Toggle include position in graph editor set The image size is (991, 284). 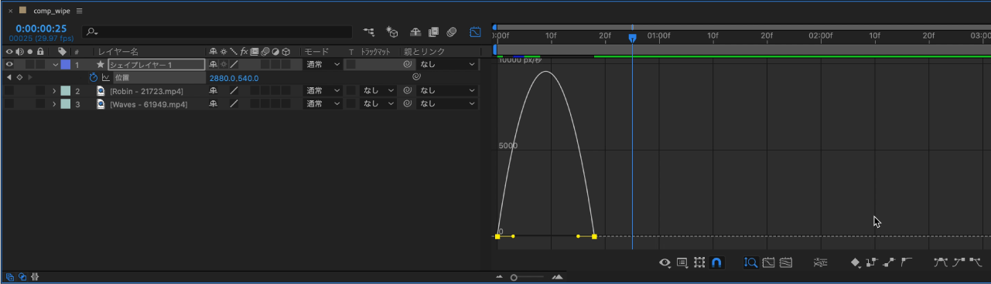(x=106, y=78)
